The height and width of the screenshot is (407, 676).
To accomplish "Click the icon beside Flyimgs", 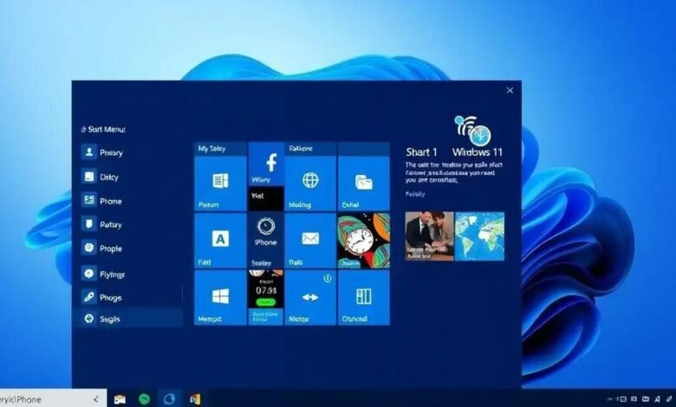I will pyautogui.click(x=89, y=274).
